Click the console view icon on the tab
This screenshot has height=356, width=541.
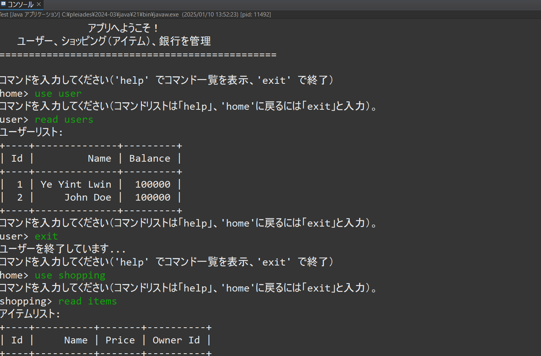point(3,4)
